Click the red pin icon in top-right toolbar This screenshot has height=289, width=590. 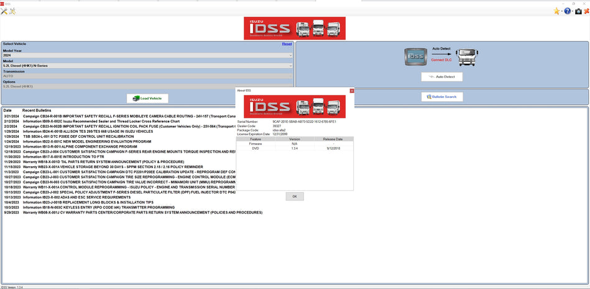point(586,11)
